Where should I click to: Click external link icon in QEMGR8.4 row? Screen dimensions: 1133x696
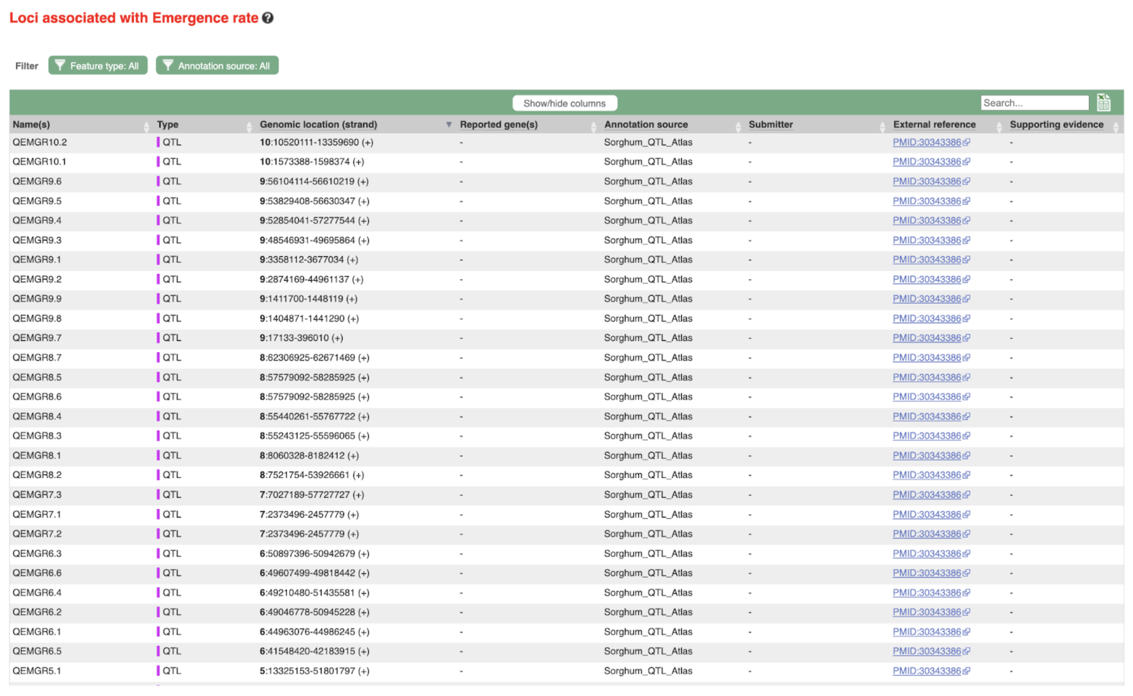(966, 417)
